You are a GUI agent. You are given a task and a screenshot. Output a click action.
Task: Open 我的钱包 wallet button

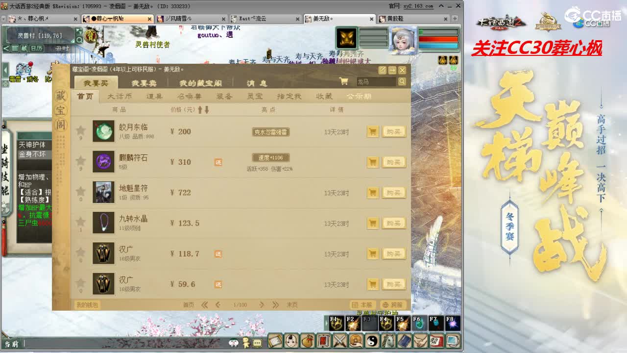point(87,305)
